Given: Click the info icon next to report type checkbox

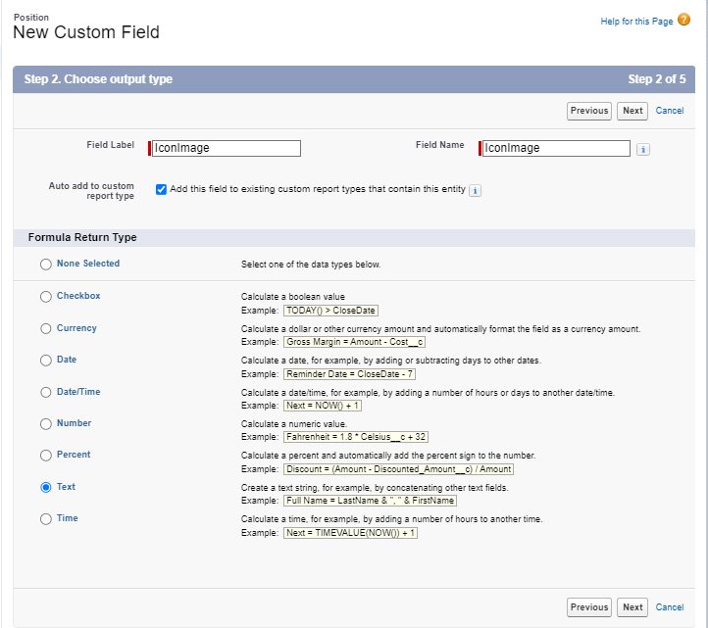Looking at the screenshot, I should (475, 190).
